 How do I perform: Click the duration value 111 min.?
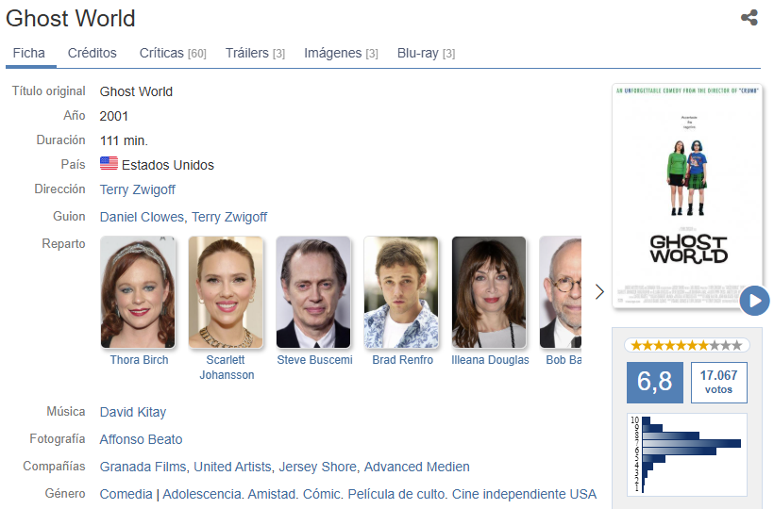coord(124,141)
